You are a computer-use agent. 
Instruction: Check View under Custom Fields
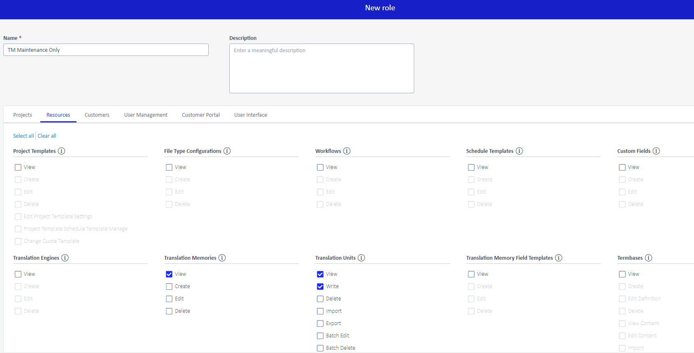(623, 167)
